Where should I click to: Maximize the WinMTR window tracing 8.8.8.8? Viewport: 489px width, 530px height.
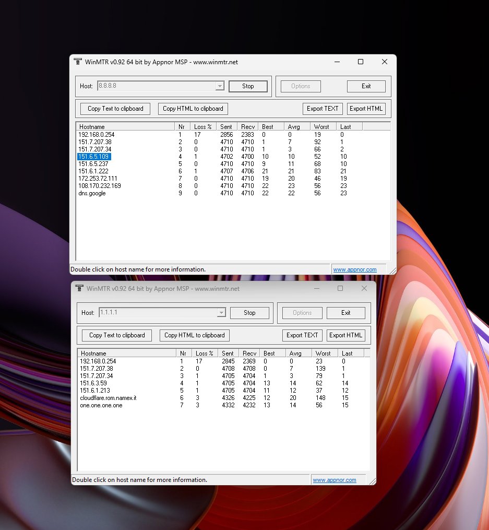360,62
